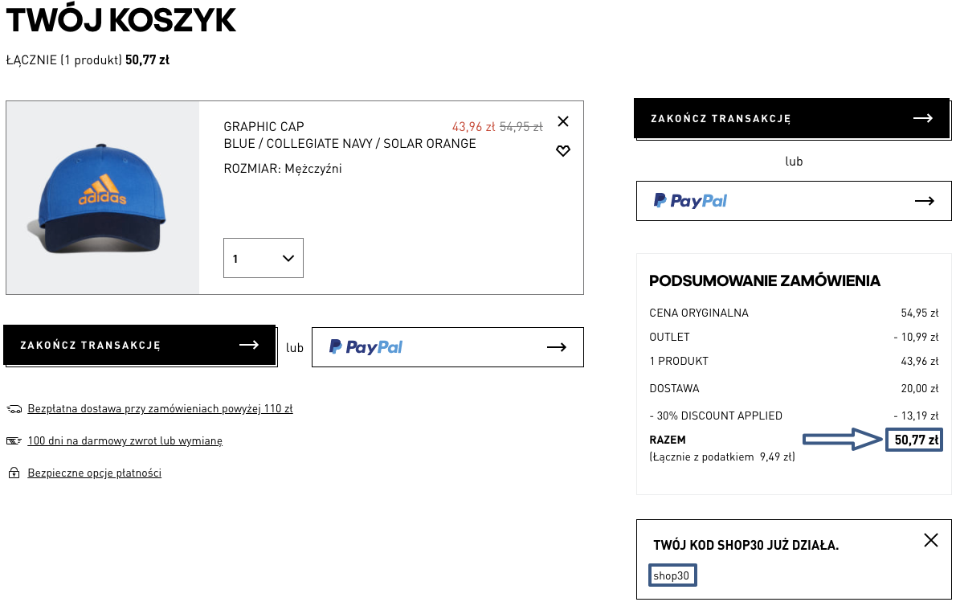The width and height of the screenshot is (956, 606).
Task: Click the quantity dropdown chevron arrow
Action: pos(288,258)
